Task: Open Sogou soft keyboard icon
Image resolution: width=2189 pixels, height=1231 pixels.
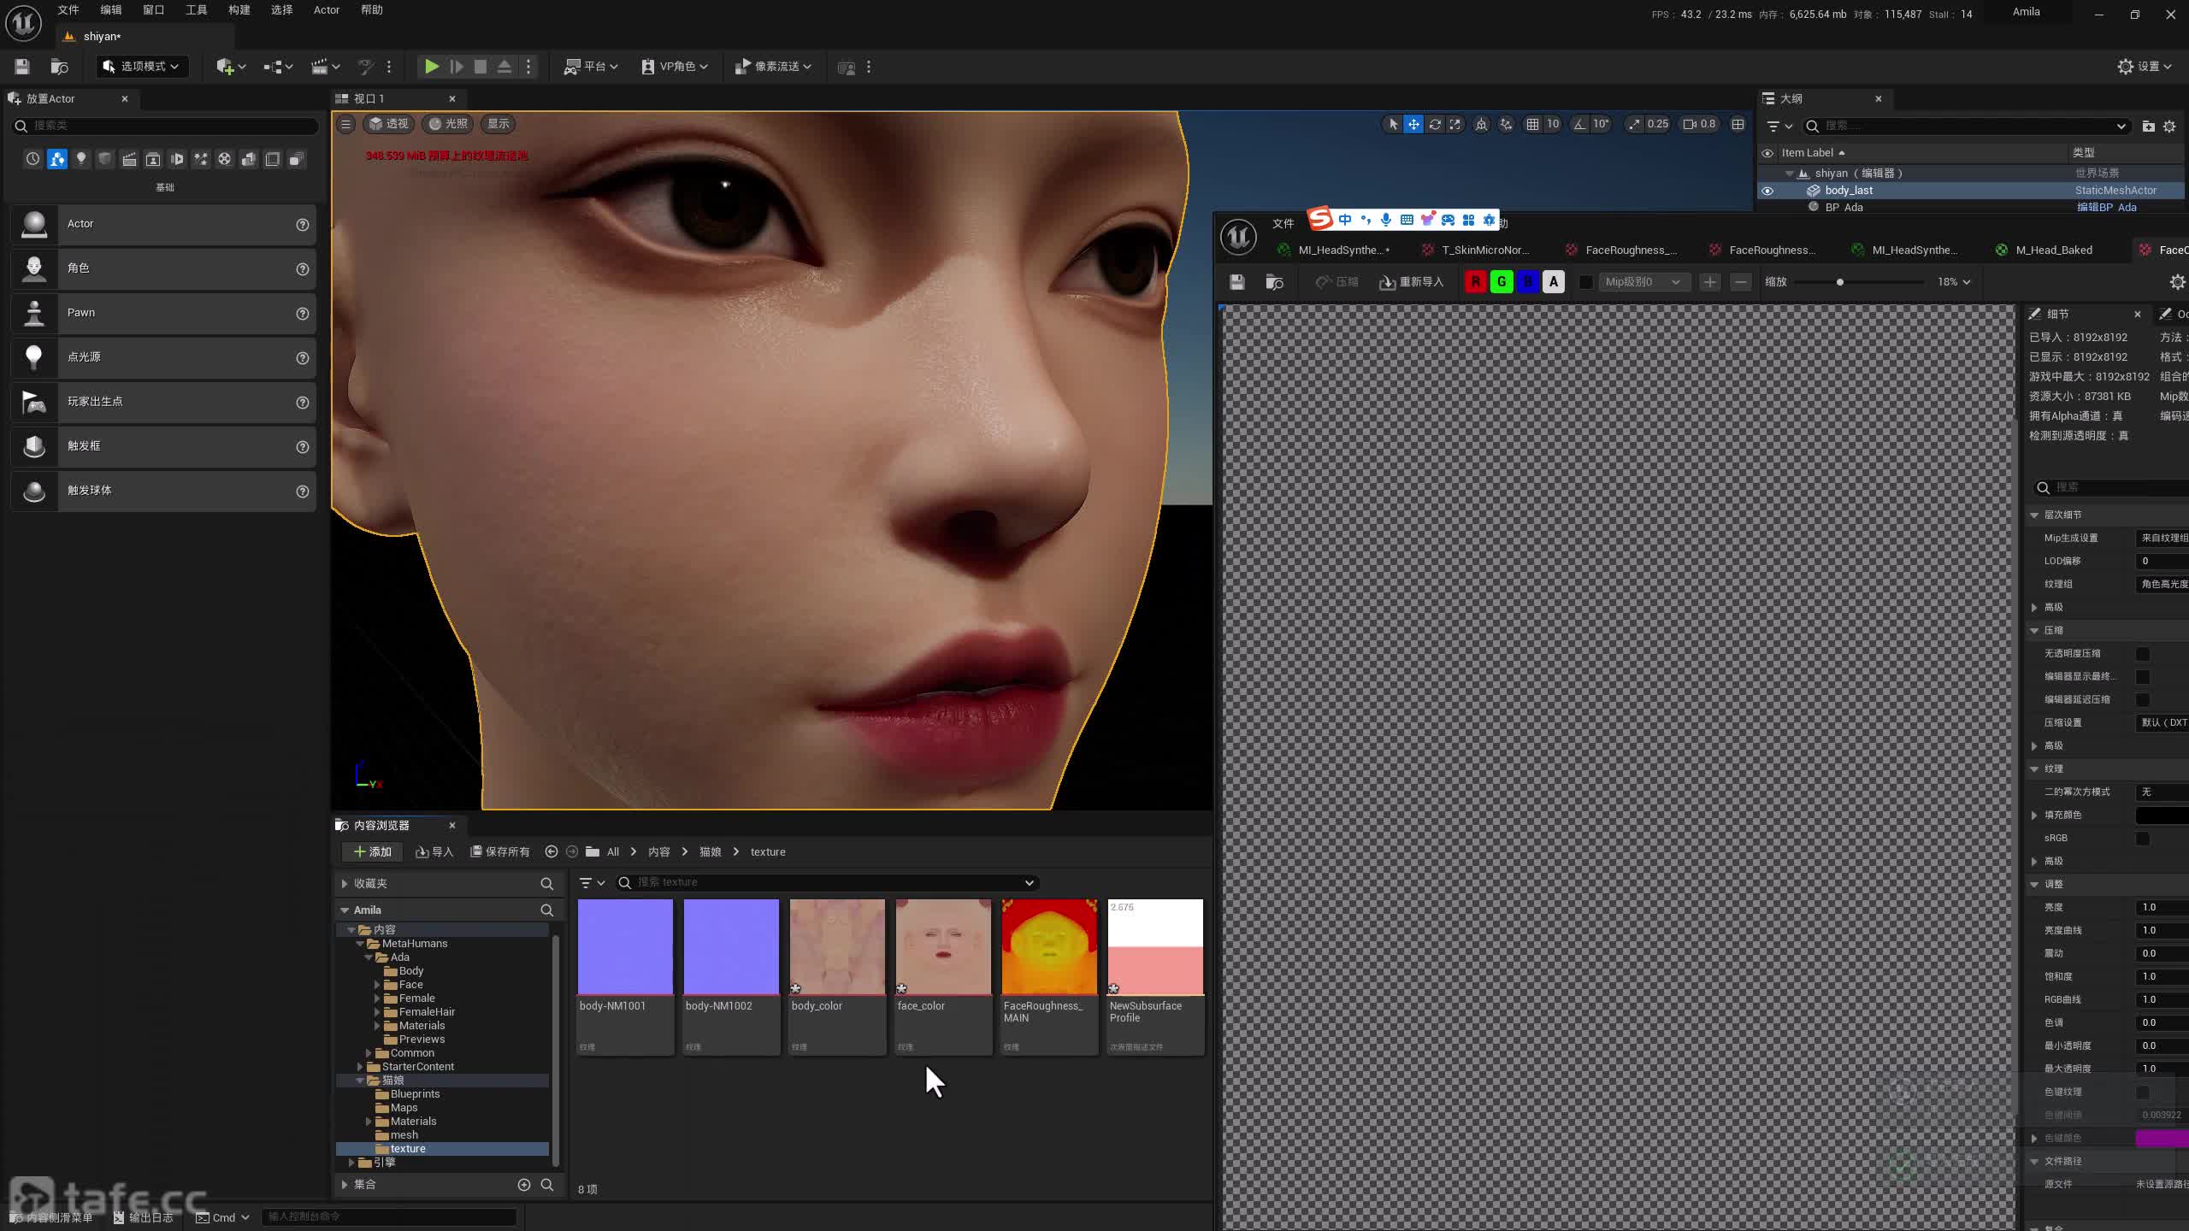Action: [1407, 220]
